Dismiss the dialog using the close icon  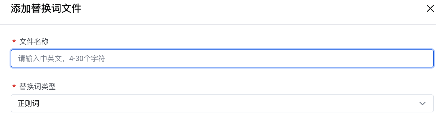(x=430, y=9)
